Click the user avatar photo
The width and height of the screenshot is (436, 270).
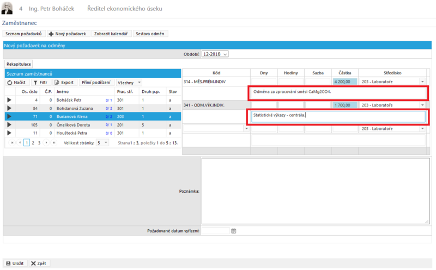7,8
